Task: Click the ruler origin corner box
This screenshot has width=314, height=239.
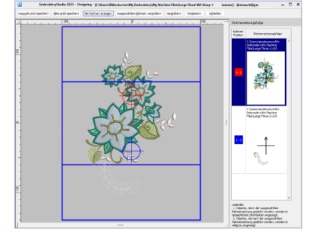Action: (19, 22)
